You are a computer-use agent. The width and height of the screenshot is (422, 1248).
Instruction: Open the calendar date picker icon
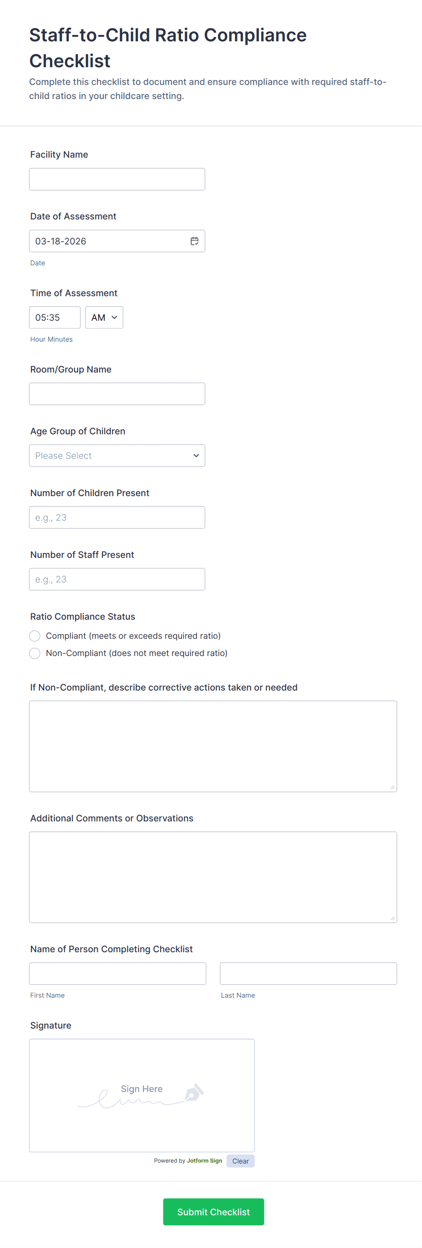[195, 241]
